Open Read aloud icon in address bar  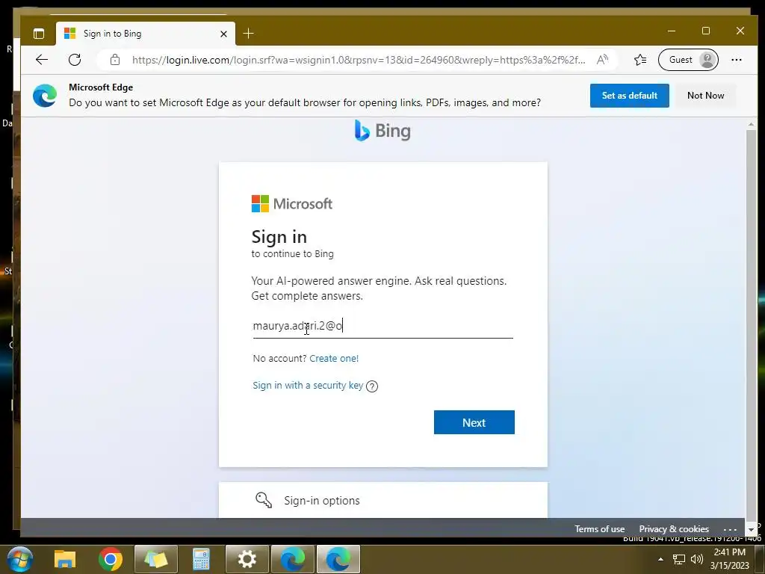click(603, 60)
